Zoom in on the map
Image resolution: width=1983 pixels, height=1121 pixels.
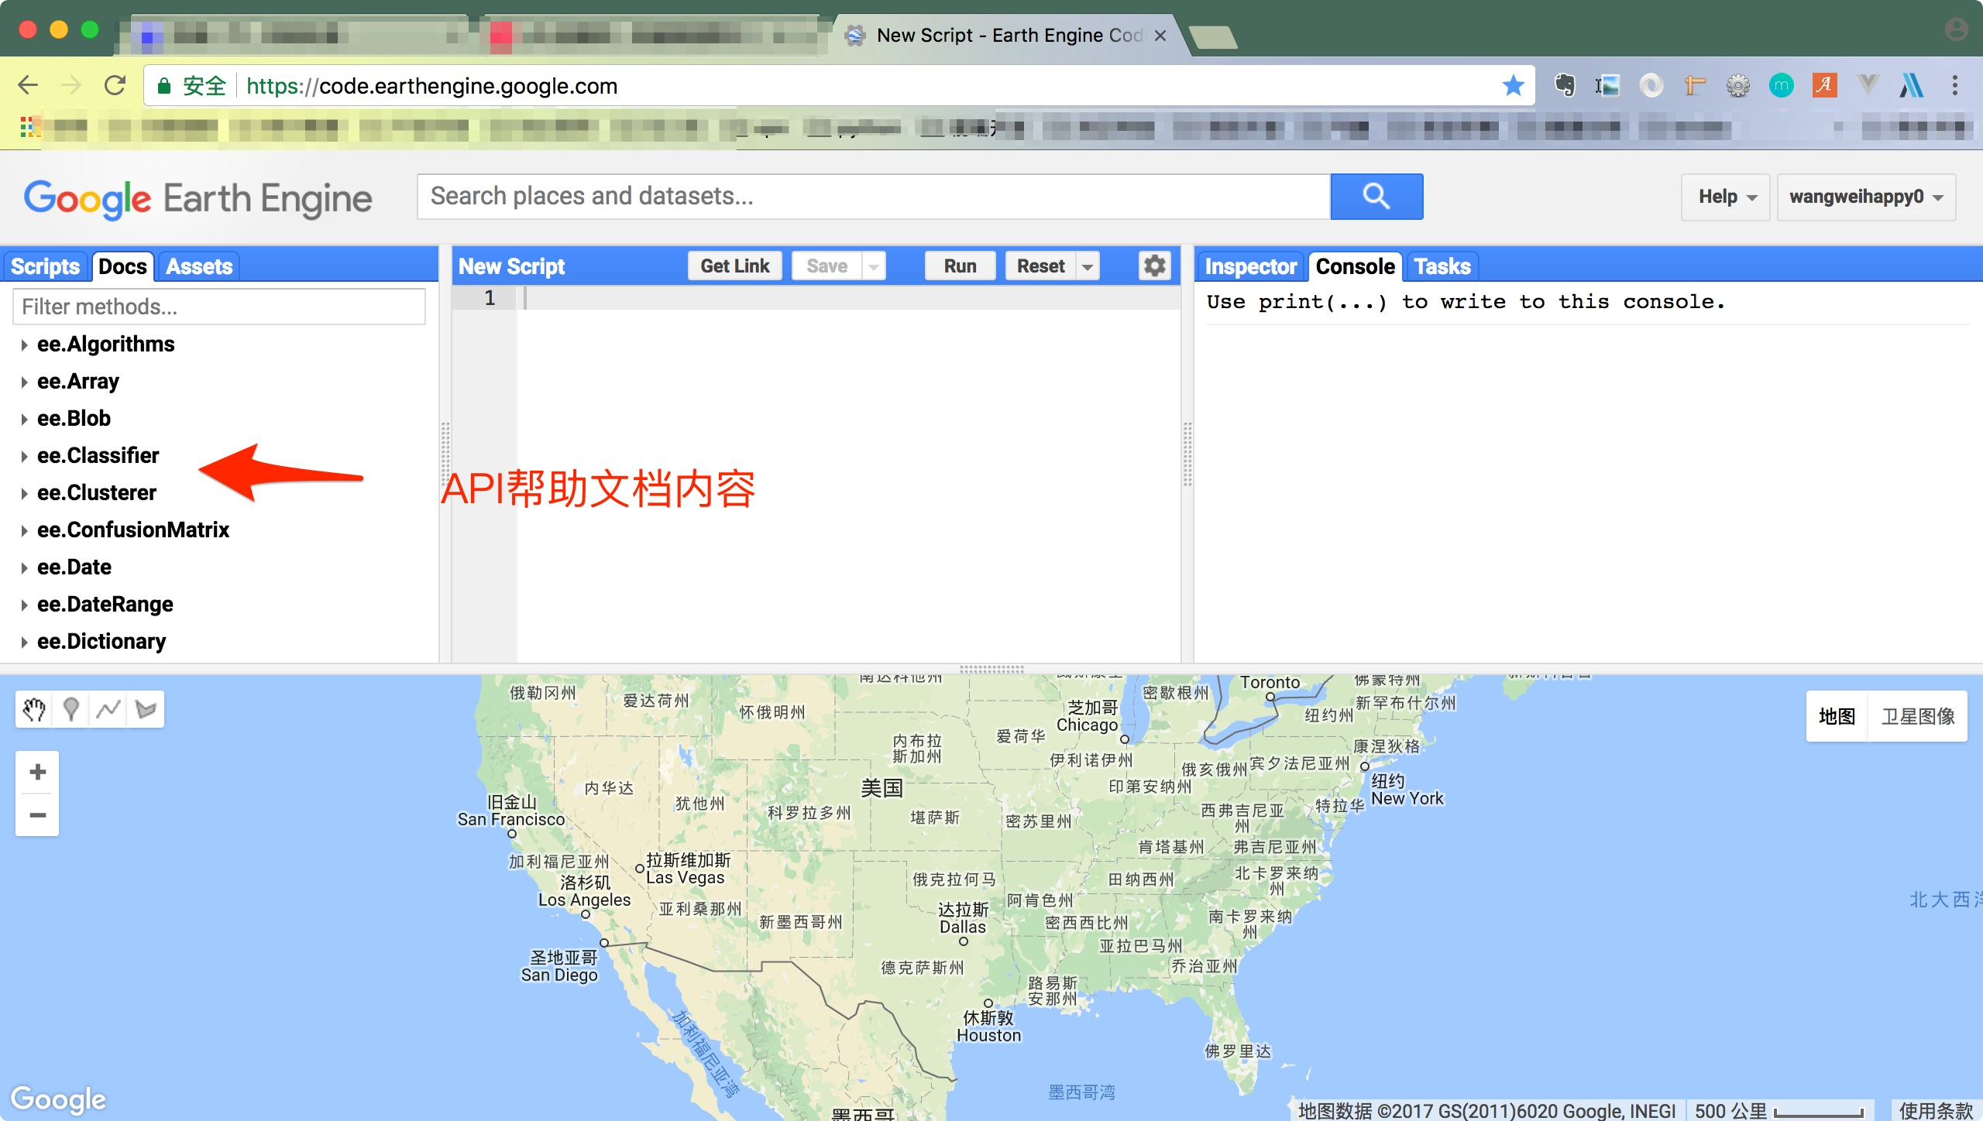36,771
